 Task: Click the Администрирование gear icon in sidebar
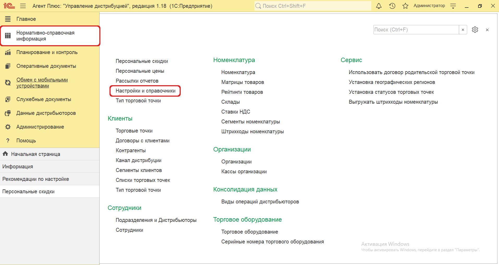tap(8, 127)
